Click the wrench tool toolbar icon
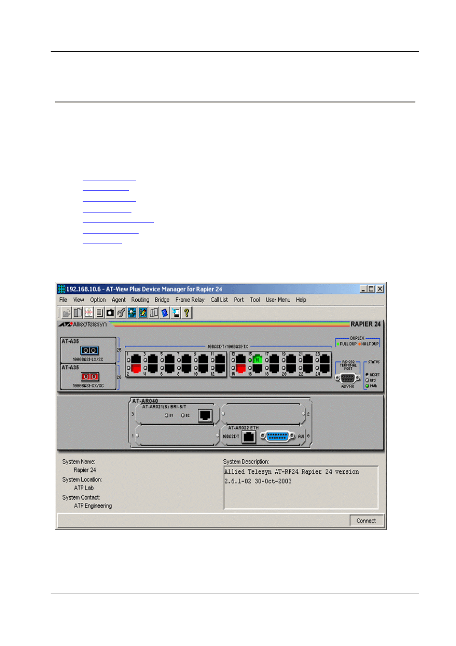The width and height of the screenshot is (456, 646). coord(121,313)
